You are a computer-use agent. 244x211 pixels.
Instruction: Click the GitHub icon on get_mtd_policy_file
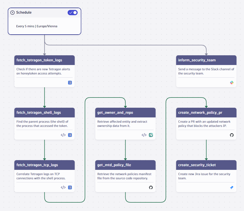150,187
